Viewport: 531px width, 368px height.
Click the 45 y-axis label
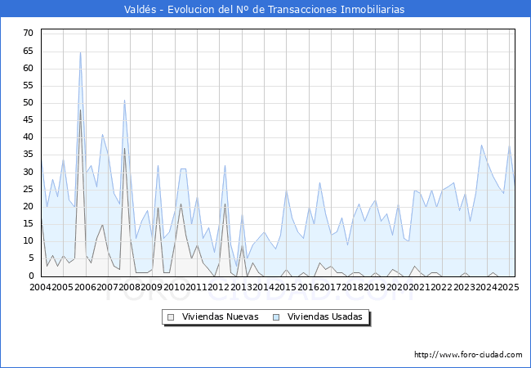point(28,120)
